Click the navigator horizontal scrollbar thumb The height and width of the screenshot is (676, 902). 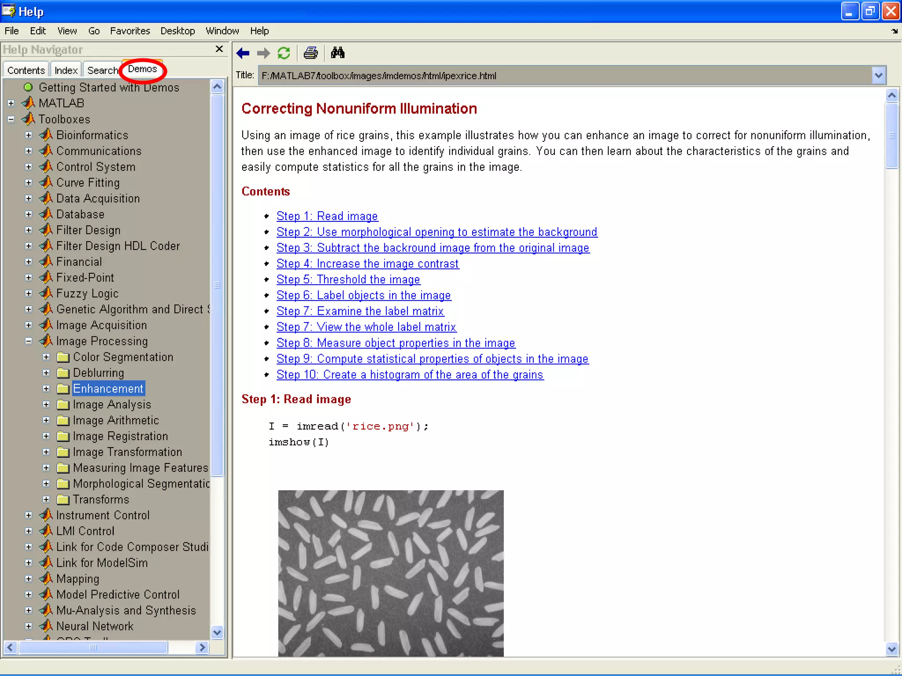[x=93, y=647]
